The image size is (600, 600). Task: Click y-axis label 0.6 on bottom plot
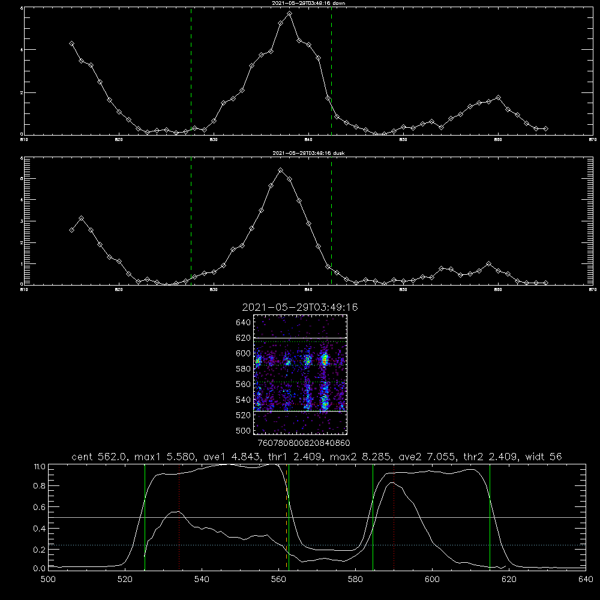coord(40,507)
